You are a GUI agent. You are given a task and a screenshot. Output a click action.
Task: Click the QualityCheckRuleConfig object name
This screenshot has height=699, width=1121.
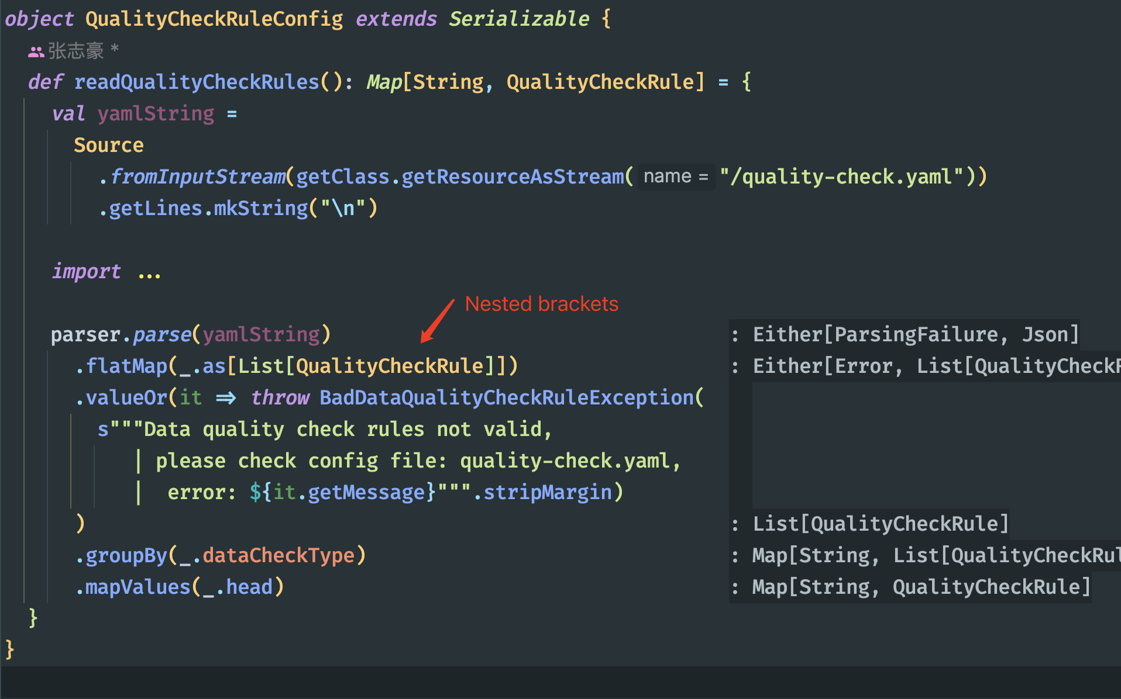pos(214,19)
